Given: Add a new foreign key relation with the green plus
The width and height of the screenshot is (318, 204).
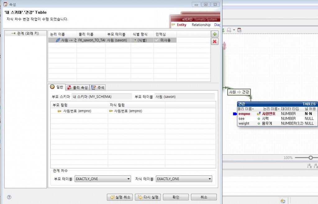Looking at the screenshot, I should tap(215, 34).
